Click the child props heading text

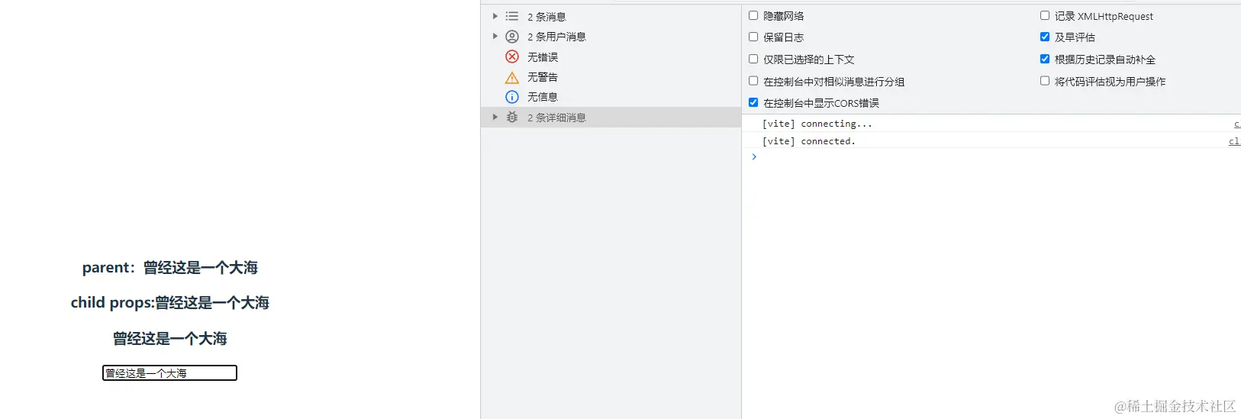169,303
